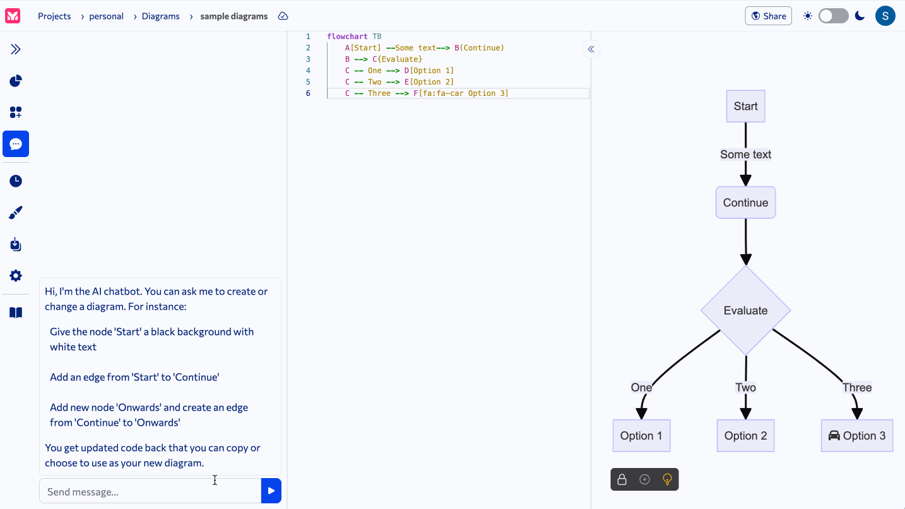Open the diagram templates panel icon
This screenshot has width=905, height=509.
pos(15,112)
